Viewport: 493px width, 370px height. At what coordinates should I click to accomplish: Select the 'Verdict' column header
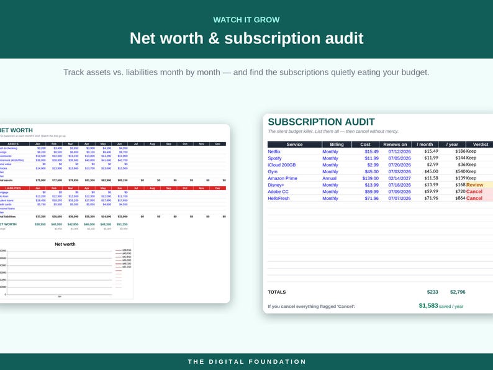480,145
